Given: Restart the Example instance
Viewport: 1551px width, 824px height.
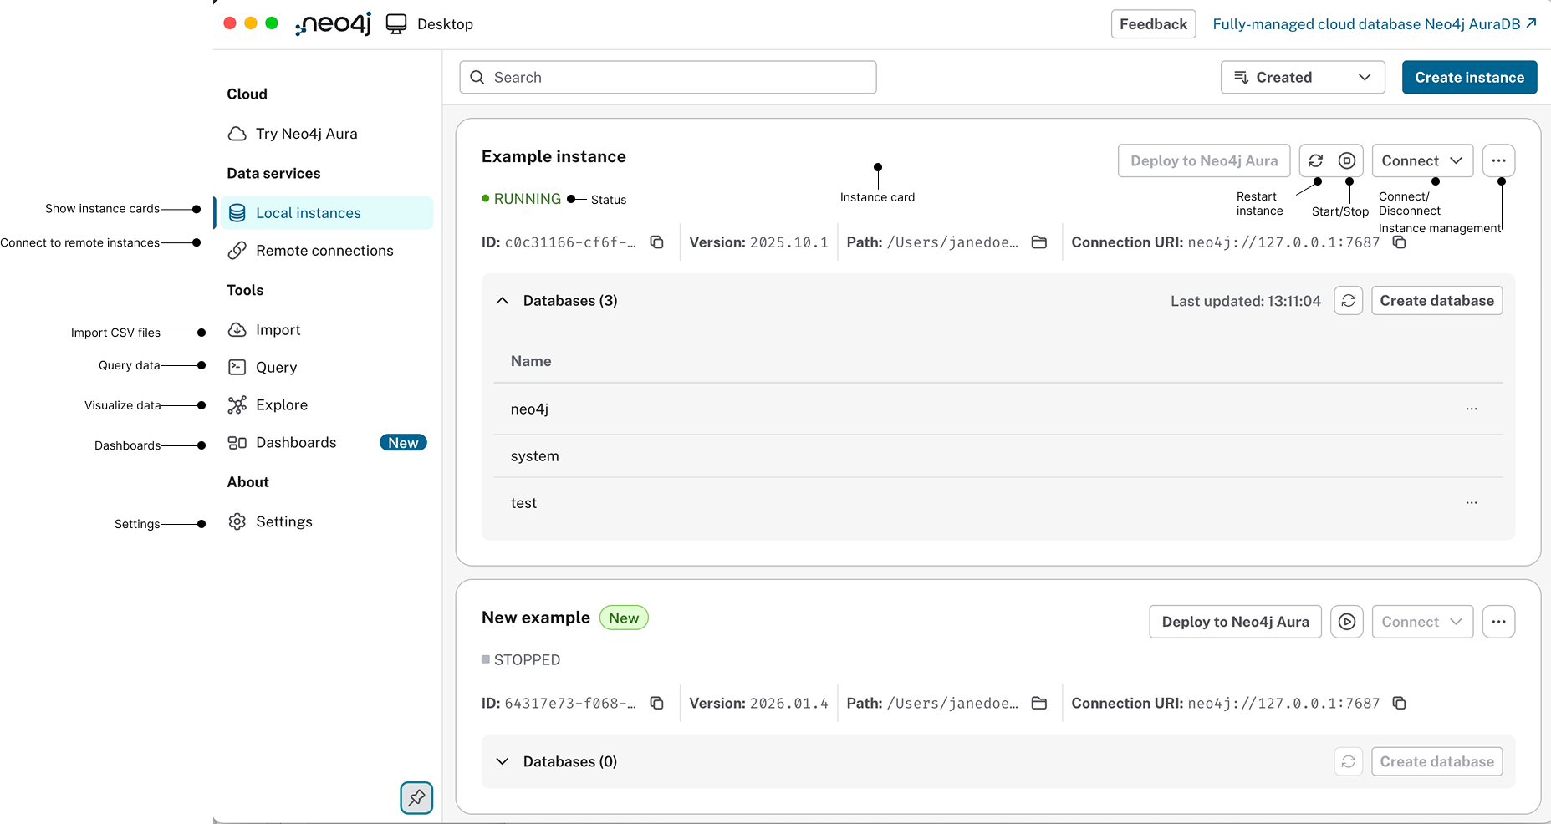Looking at the screenshot, I should (1316, 160).
